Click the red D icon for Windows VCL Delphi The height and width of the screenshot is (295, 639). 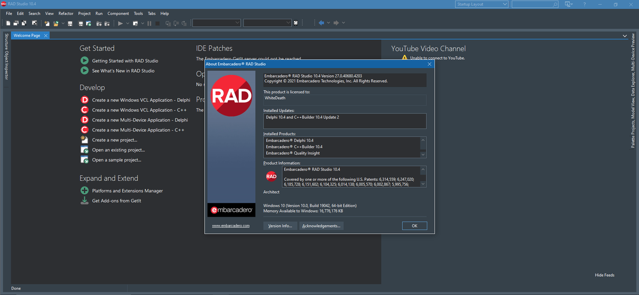coord(84,100)
